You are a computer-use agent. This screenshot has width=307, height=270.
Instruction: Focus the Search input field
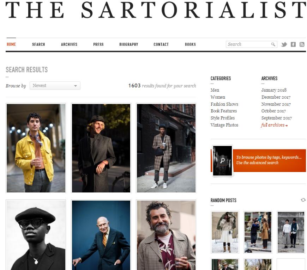249,44
